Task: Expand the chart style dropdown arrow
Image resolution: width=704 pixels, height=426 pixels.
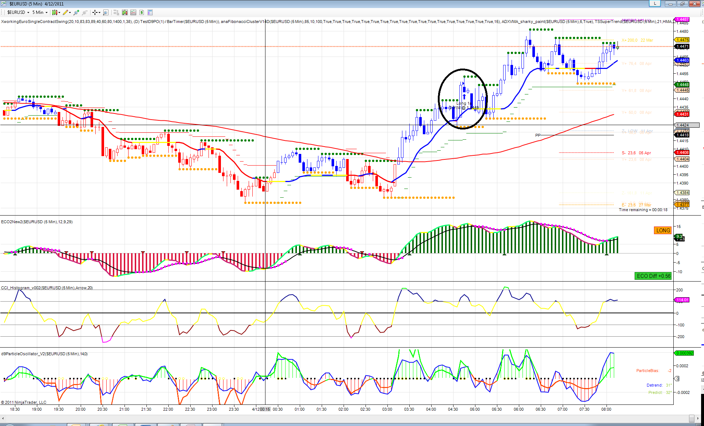Action: [59, 12]
